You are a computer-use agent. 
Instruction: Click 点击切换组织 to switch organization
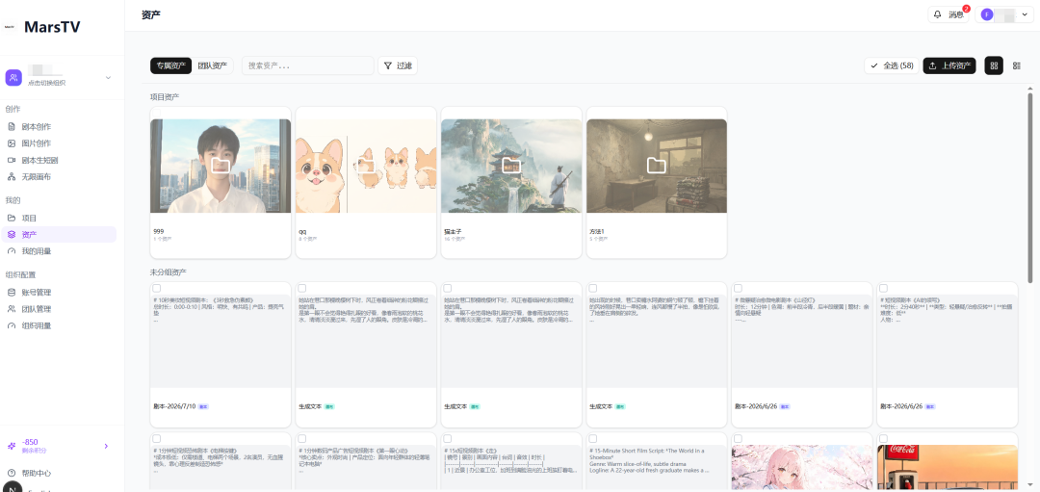[x=46, y=83]
